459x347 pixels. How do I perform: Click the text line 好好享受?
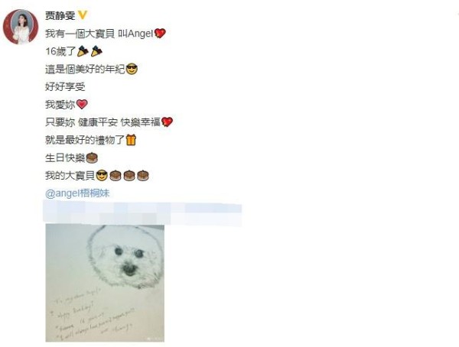(x=65, y=86)
